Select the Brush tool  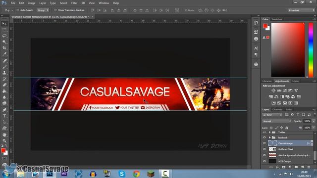(4, 67)
